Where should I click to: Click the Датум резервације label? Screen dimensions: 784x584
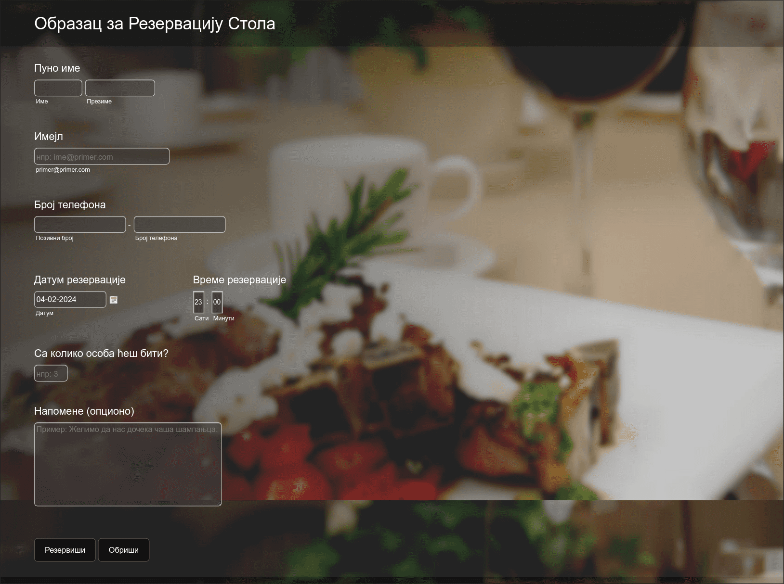coord(80,280)
